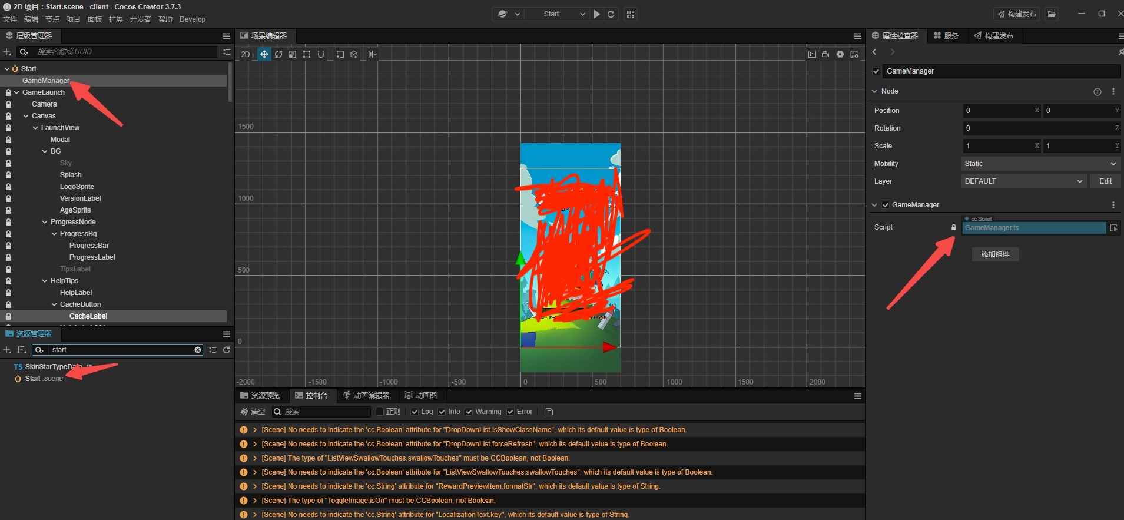Enable the 正则 regex checkbox
Image resolution: width=1124 pixels, height=520 pixels.
click(x=380, y=412)
